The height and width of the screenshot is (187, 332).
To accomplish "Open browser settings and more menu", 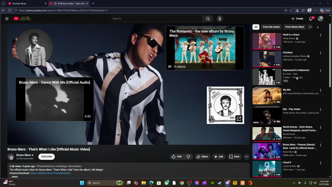I will coord(315,10).
